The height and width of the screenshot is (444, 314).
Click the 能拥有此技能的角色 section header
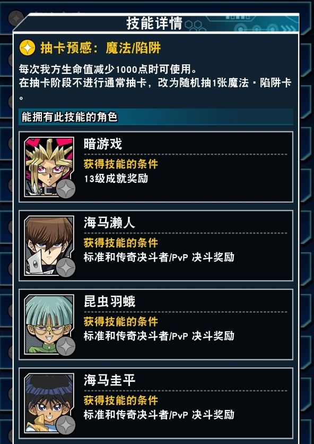(156, 116)
